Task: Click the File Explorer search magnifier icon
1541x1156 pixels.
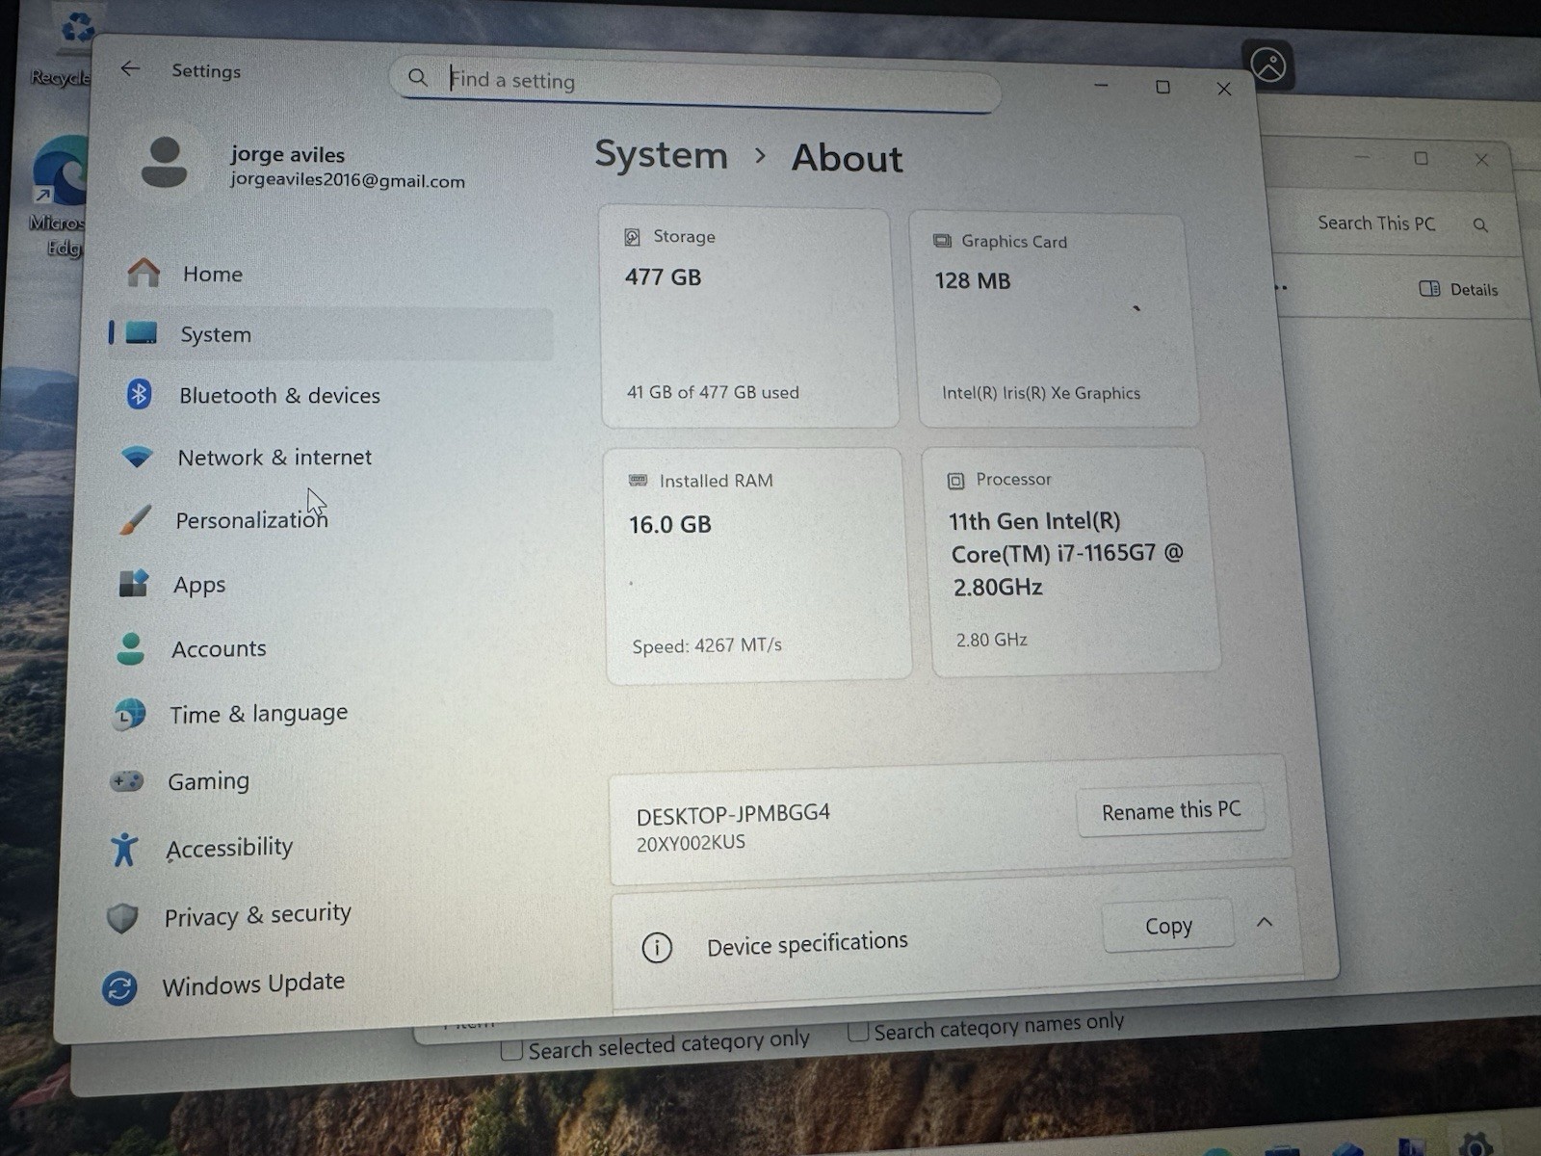Action: point(1480,225)
